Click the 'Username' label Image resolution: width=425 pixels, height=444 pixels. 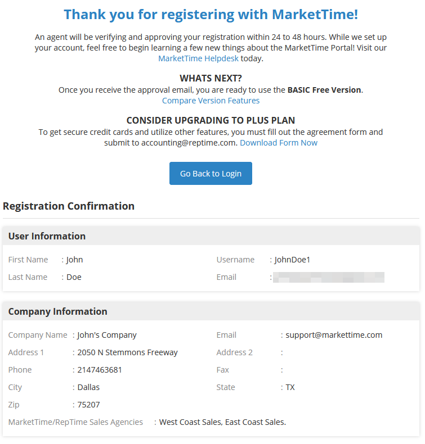235,260
